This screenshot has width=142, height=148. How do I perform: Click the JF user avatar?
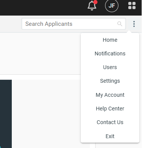pos(112,6)
